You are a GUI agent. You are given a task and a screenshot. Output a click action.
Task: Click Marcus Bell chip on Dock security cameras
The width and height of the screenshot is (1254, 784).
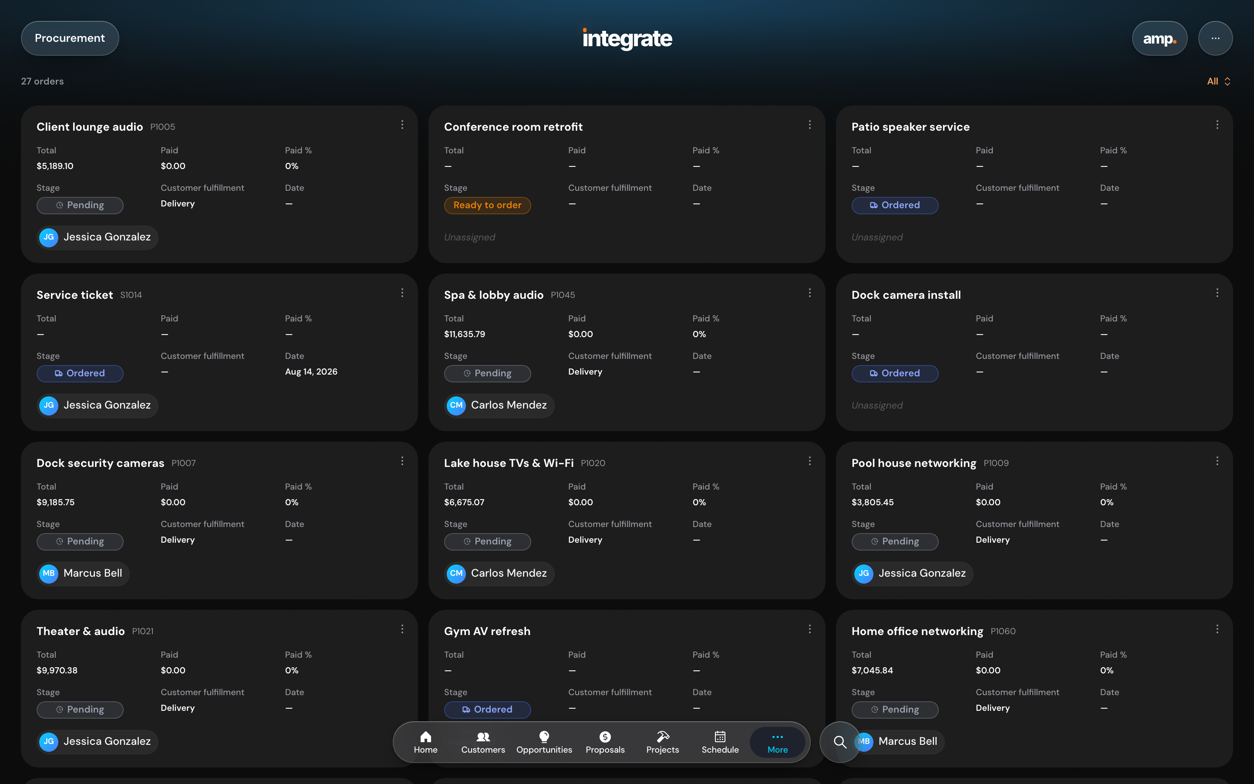pyautogui.click(x=83, y=574)
